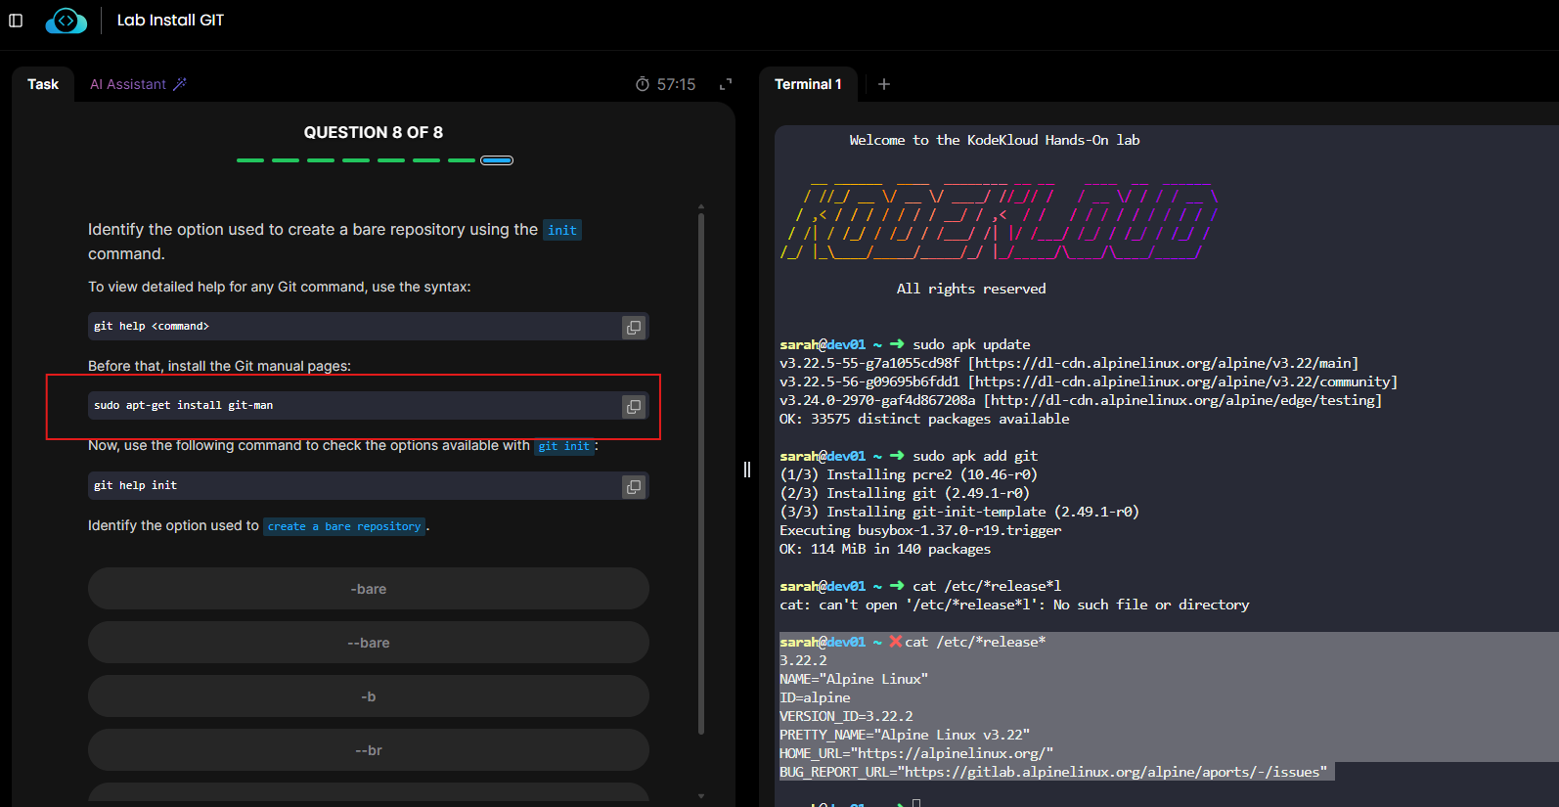This screenshot has width=1559, height=807.
Task: Expand the task panel to fullscreen
Action: 726,84
